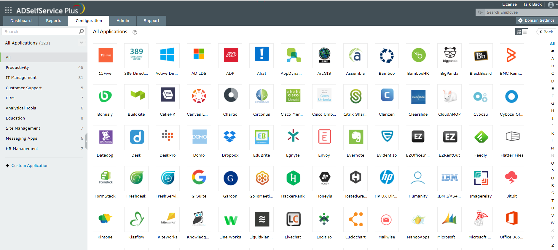558x250 pixels.
Task: Select the Bonusly application icon
Action: point(105,96)
